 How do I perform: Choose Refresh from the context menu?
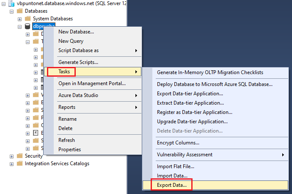(x=93, y=140)
